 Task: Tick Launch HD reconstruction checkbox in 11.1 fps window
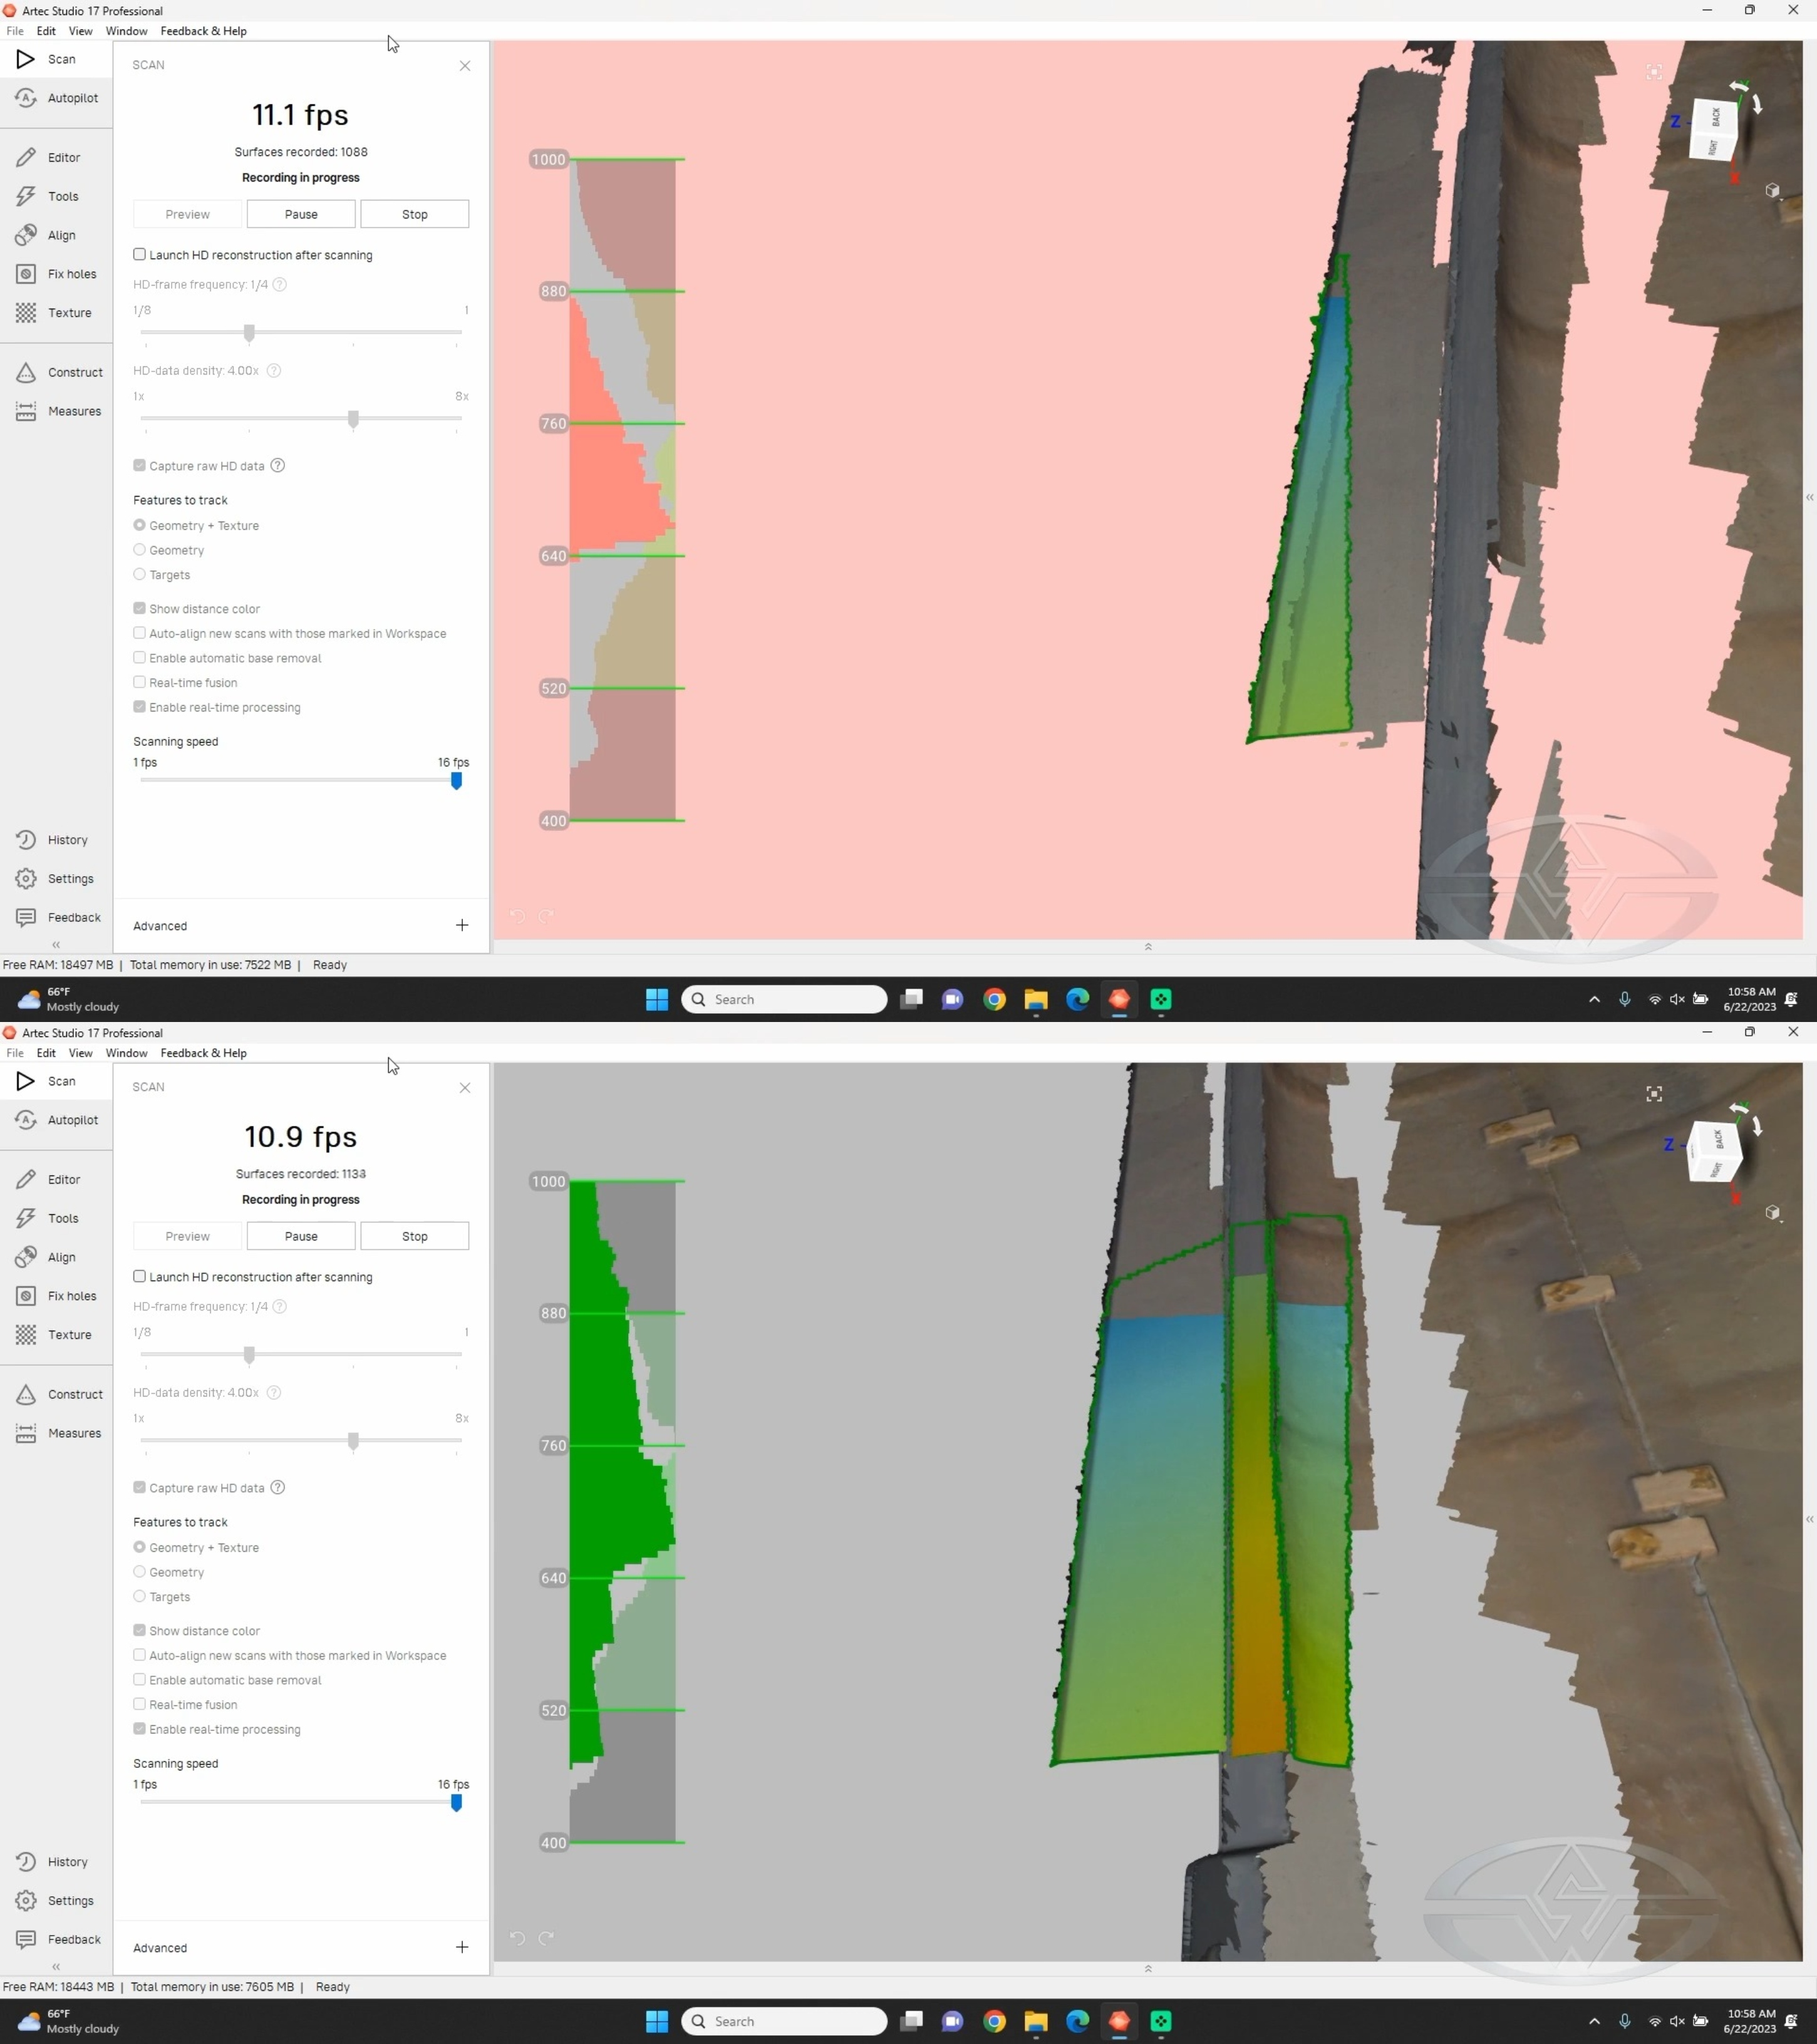(x=140, y=255)
